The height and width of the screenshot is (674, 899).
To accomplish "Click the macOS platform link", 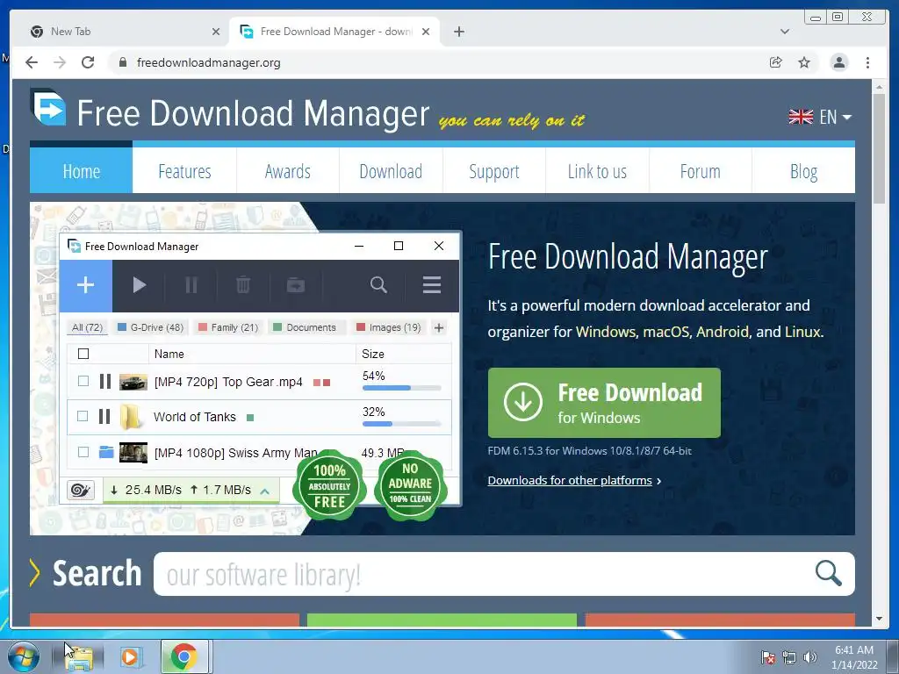I will (665, 332).
